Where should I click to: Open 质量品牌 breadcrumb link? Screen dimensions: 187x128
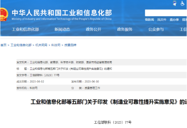tap(70, 45)
